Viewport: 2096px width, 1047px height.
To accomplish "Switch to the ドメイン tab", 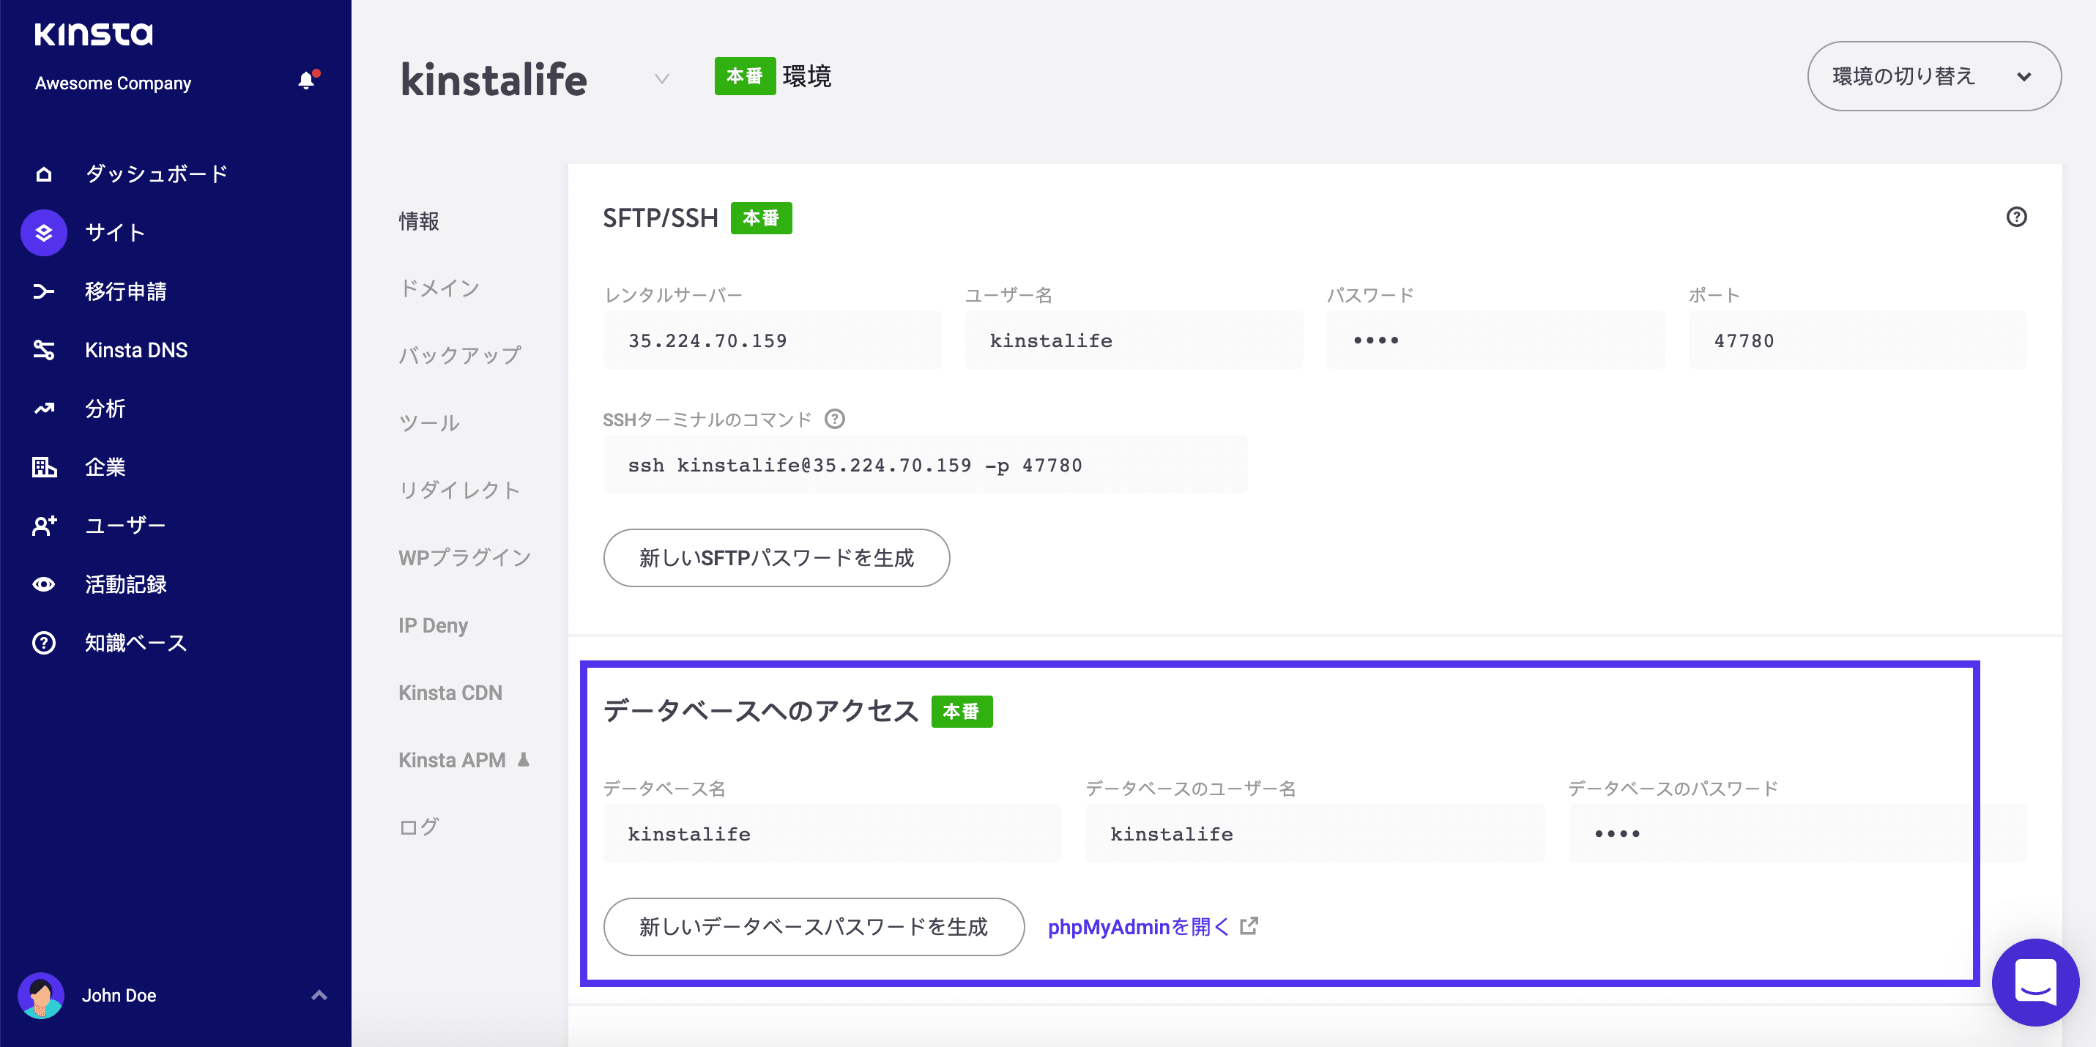I will pos(439,287).
